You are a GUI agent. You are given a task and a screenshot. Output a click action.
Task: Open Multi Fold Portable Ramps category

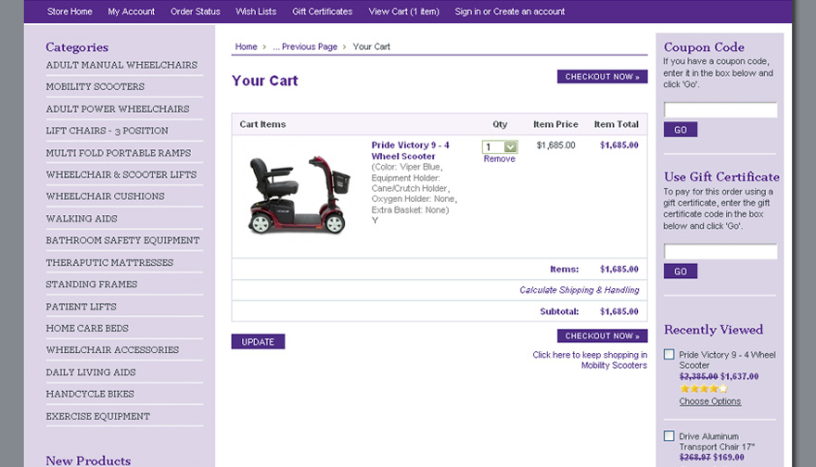[x=119, y=153]
